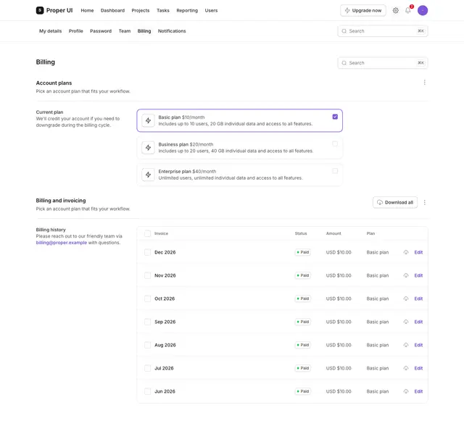Check the Dec 2026 invoice checkbox
This screenshot has height=434, width=464.
coord(147,252)
